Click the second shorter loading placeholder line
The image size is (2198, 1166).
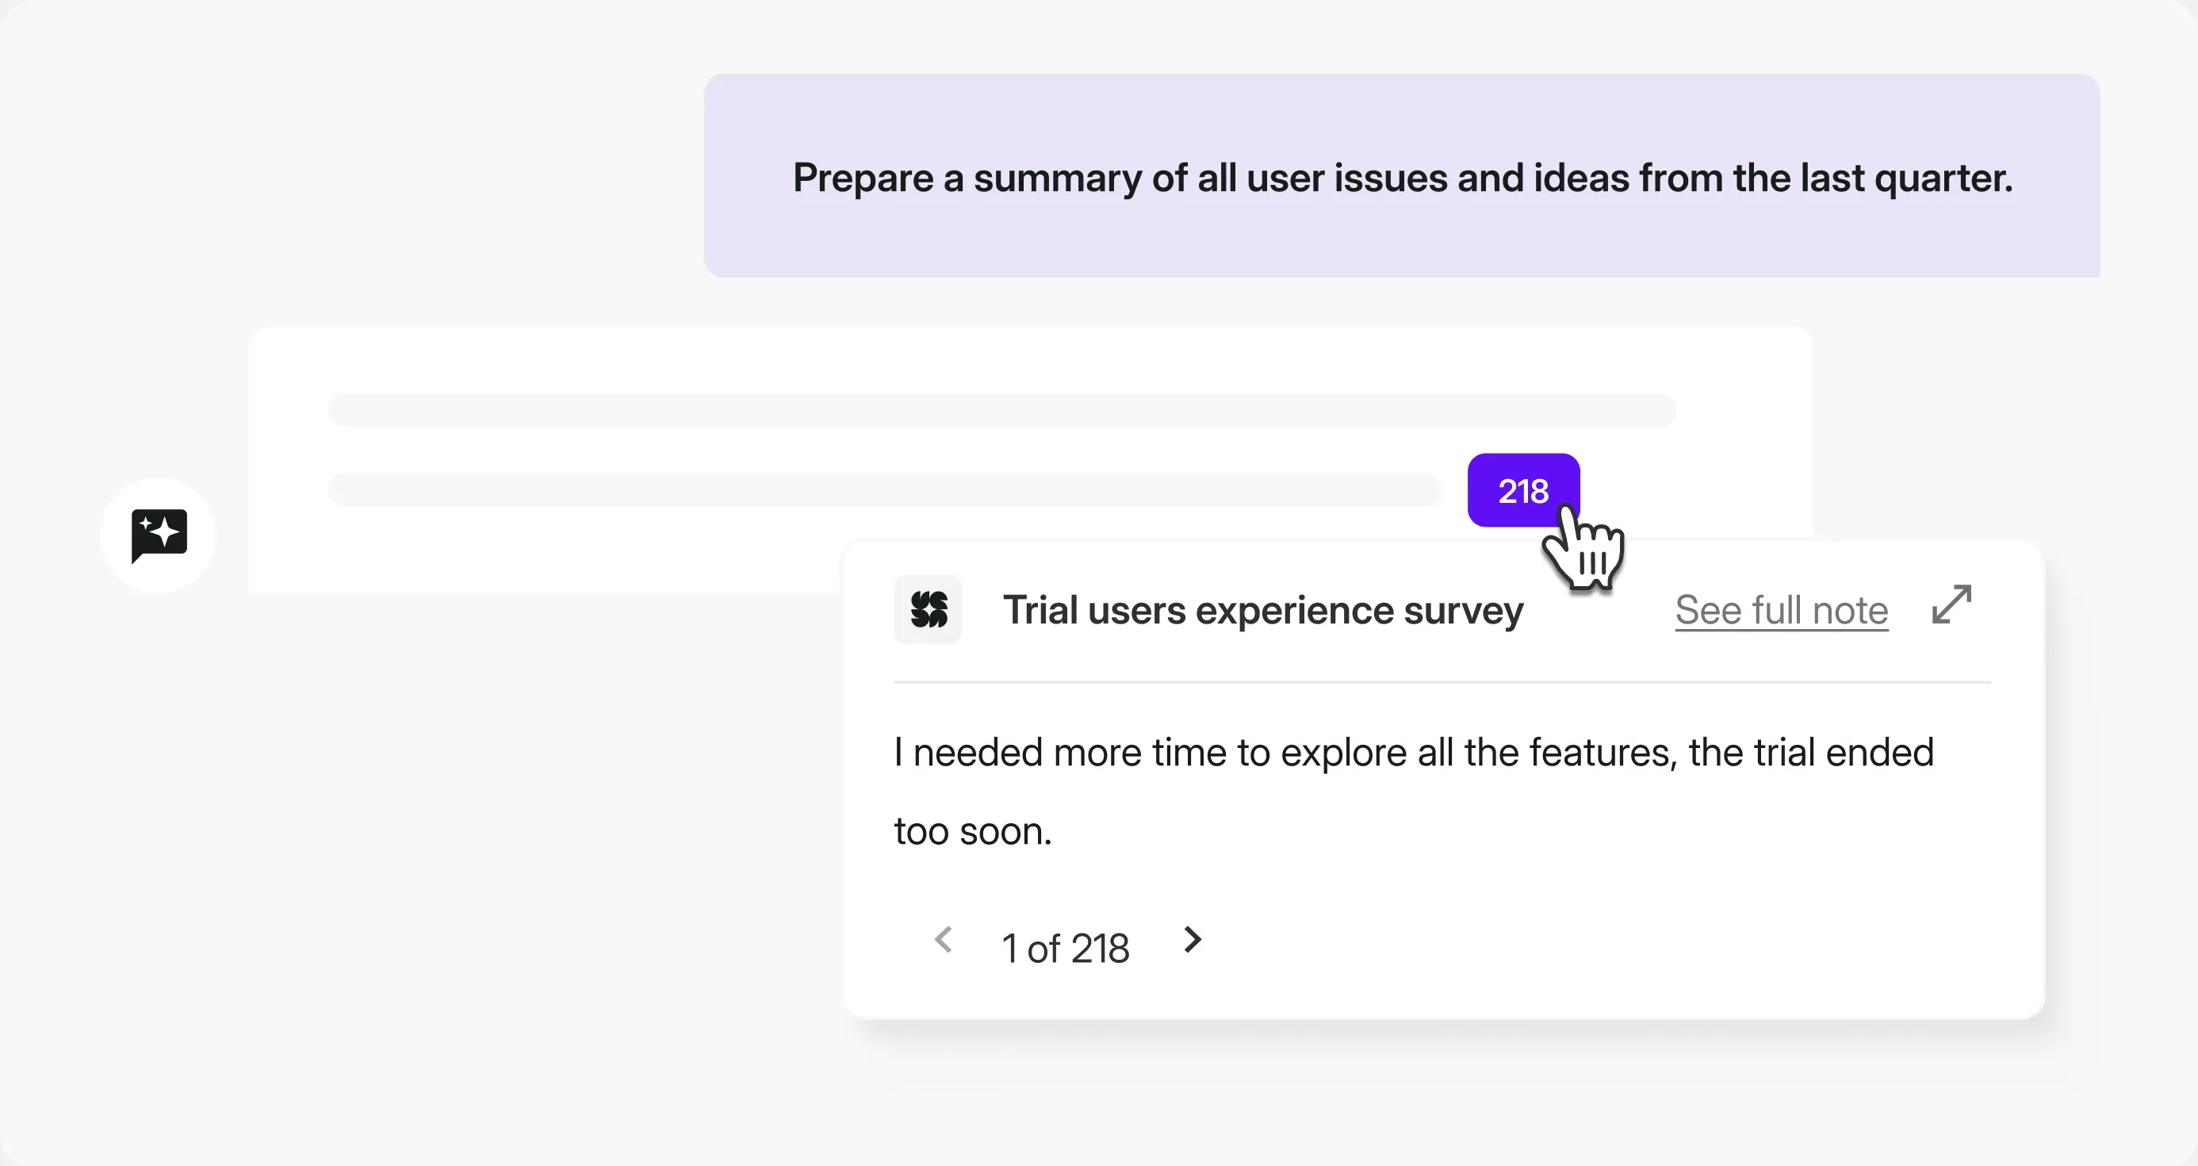click(884, 490)
